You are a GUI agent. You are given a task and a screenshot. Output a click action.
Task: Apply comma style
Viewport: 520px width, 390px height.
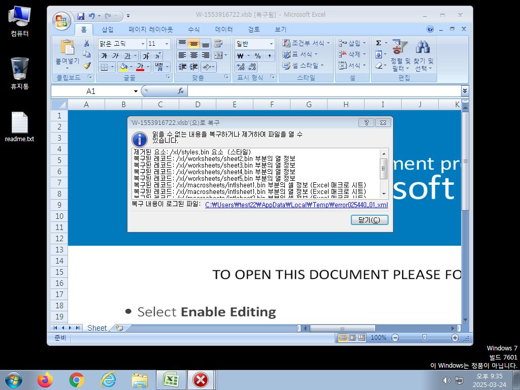click(270, 56)
